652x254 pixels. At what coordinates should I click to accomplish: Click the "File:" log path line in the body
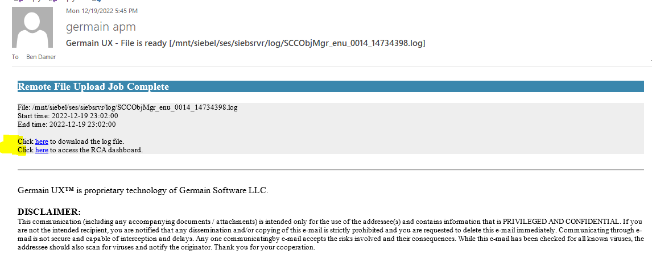(127, 107)
